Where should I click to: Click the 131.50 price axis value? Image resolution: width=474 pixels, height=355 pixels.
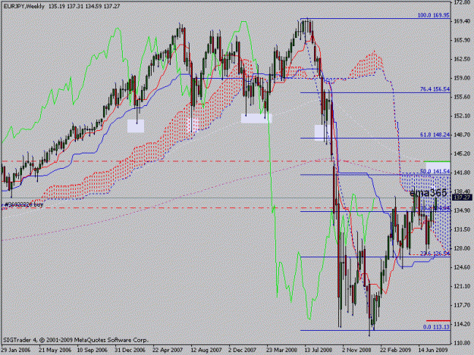point(462,229)
